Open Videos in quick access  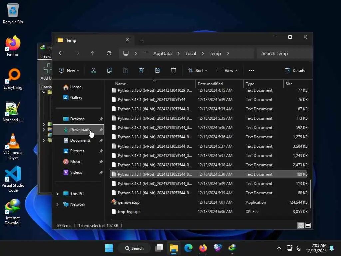(78, 172)
